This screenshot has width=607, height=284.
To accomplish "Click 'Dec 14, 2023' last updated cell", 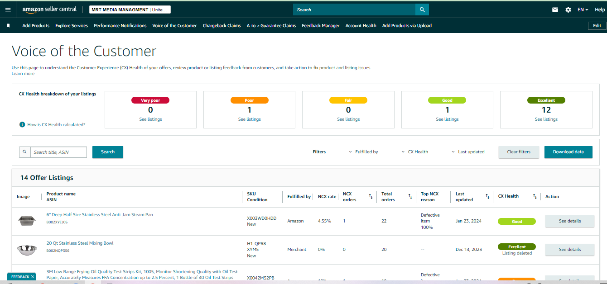I will coord(468,250).
